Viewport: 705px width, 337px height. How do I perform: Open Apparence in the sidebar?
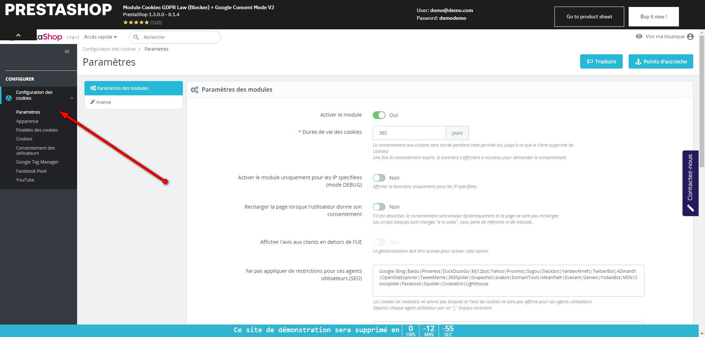27,121
